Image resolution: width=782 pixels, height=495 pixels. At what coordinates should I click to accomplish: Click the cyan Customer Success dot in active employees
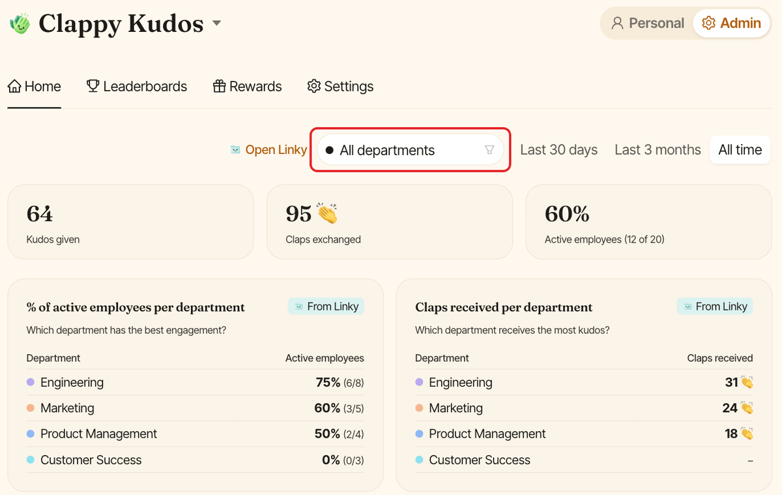(x=30, y=460)
